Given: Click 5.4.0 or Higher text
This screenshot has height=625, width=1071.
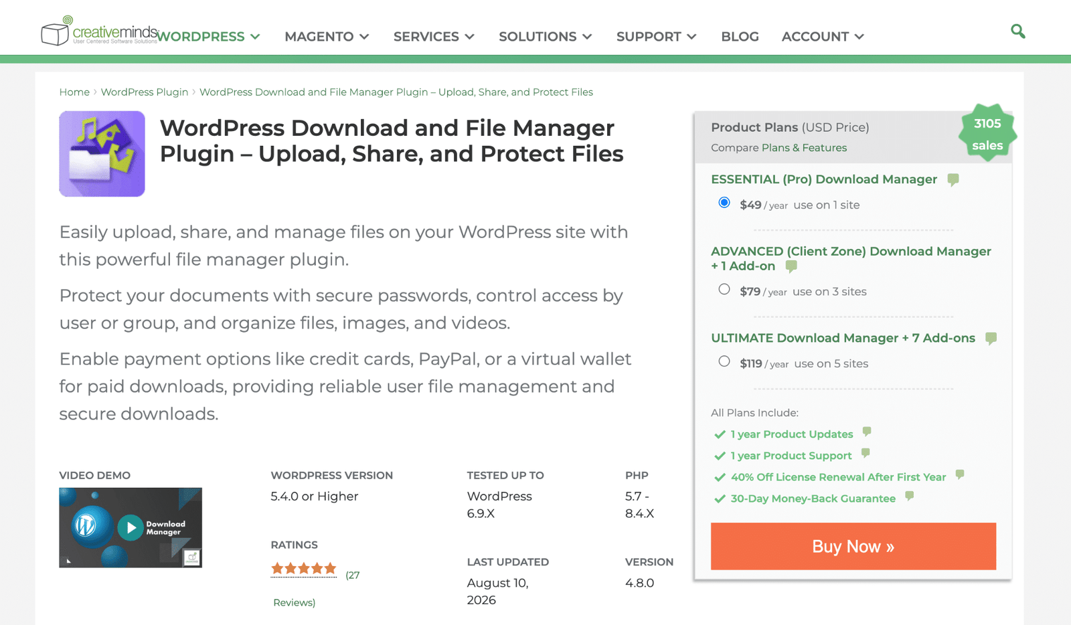Looking at the screenshot, I should (x=315, y=497).
